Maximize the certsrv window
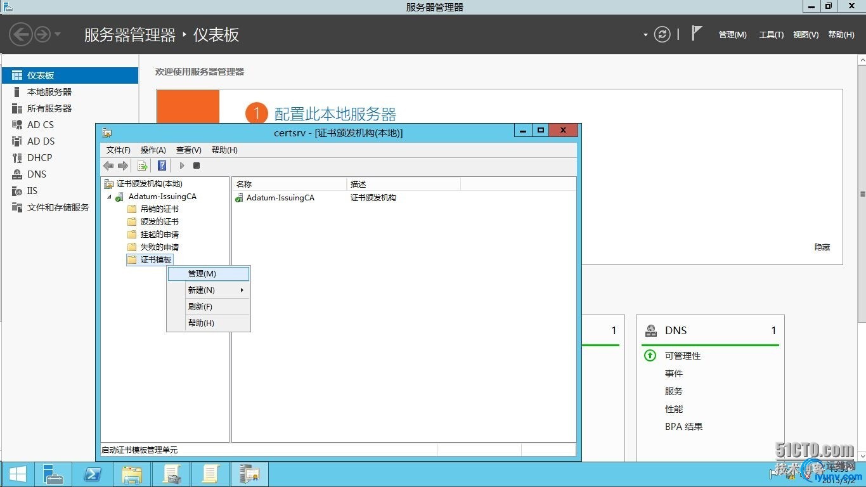This screenshot has width=866, height=487. tap(540, 131)
